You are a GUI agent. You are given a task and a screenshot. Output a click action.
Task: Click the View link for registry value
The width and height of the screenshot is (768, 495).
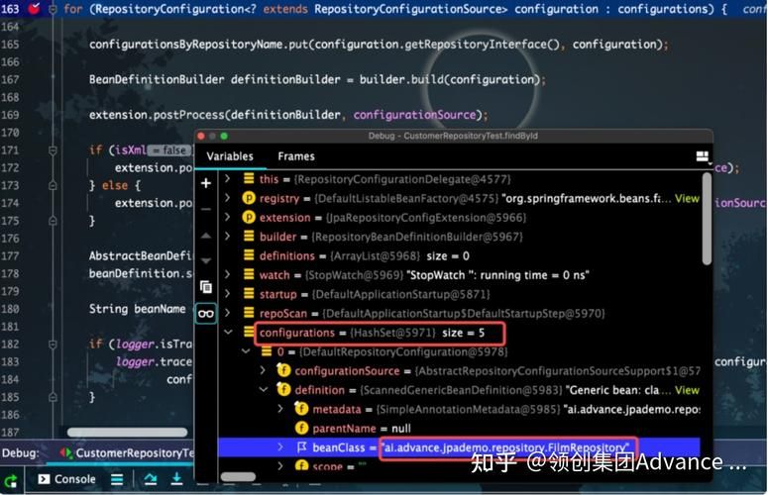[x=687, y=198]
